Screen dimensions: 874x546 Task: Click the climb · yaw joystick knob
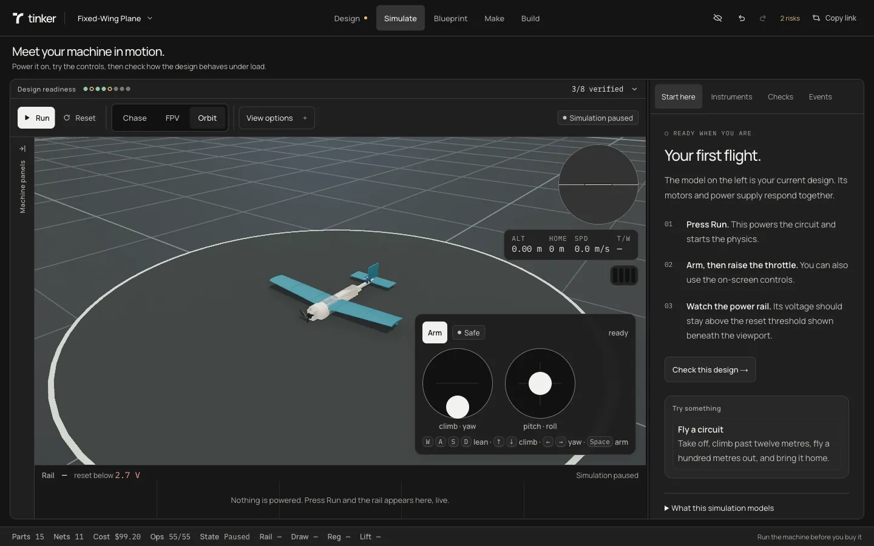[458, 406]
